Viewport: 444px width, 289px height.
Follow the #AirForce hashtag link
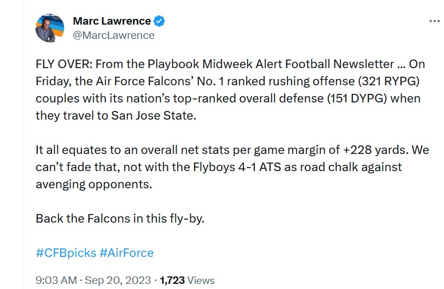pos(127,252)
